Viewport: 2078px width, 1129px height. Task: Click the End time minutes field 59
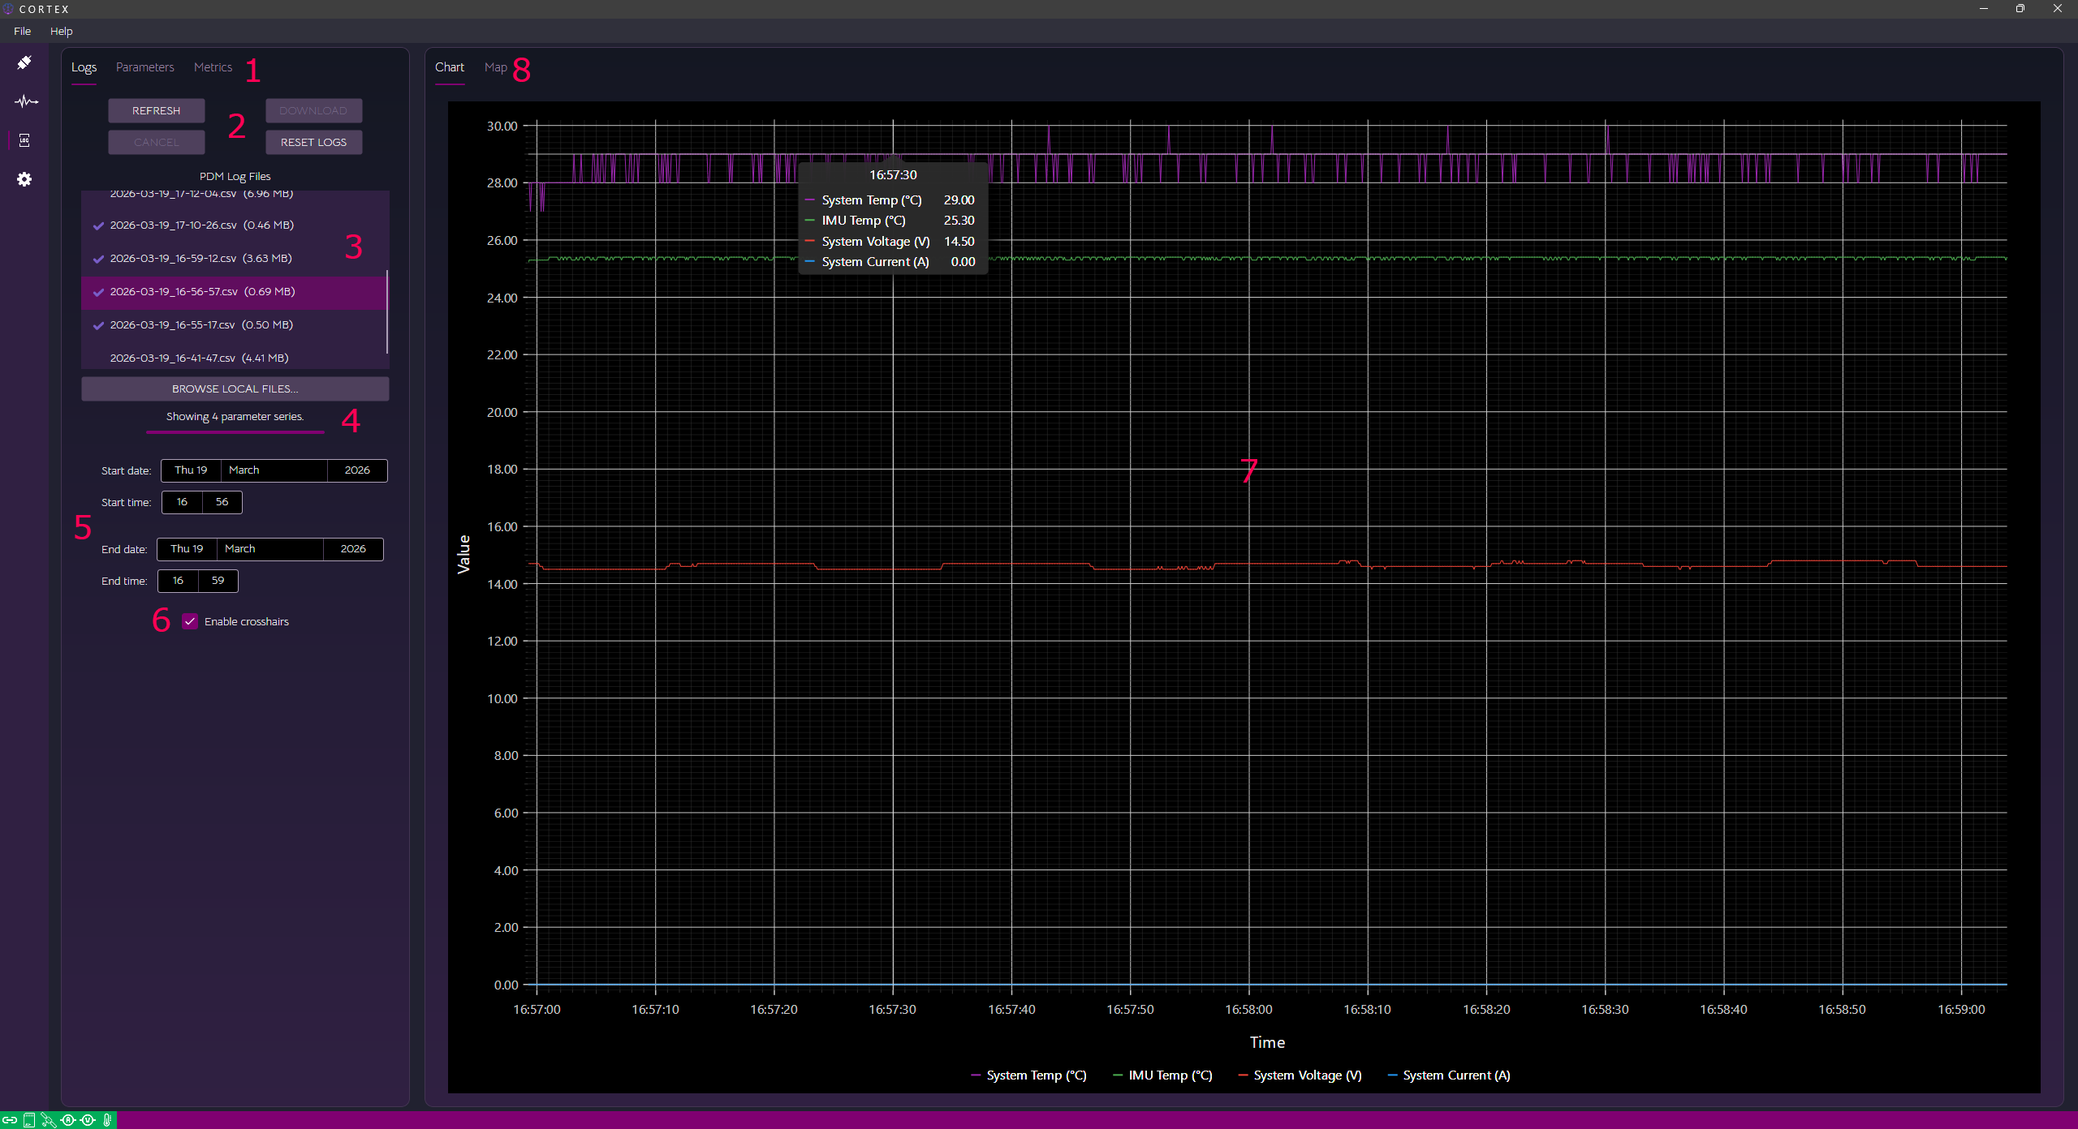tap(218, 581)
